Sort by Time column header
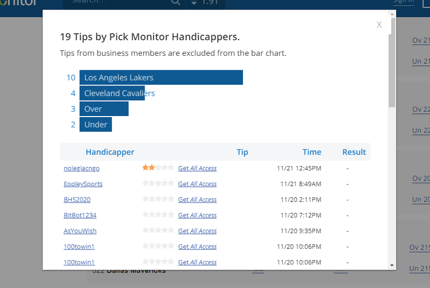Screen dimensions: 430x288 [x=312, y=152]
